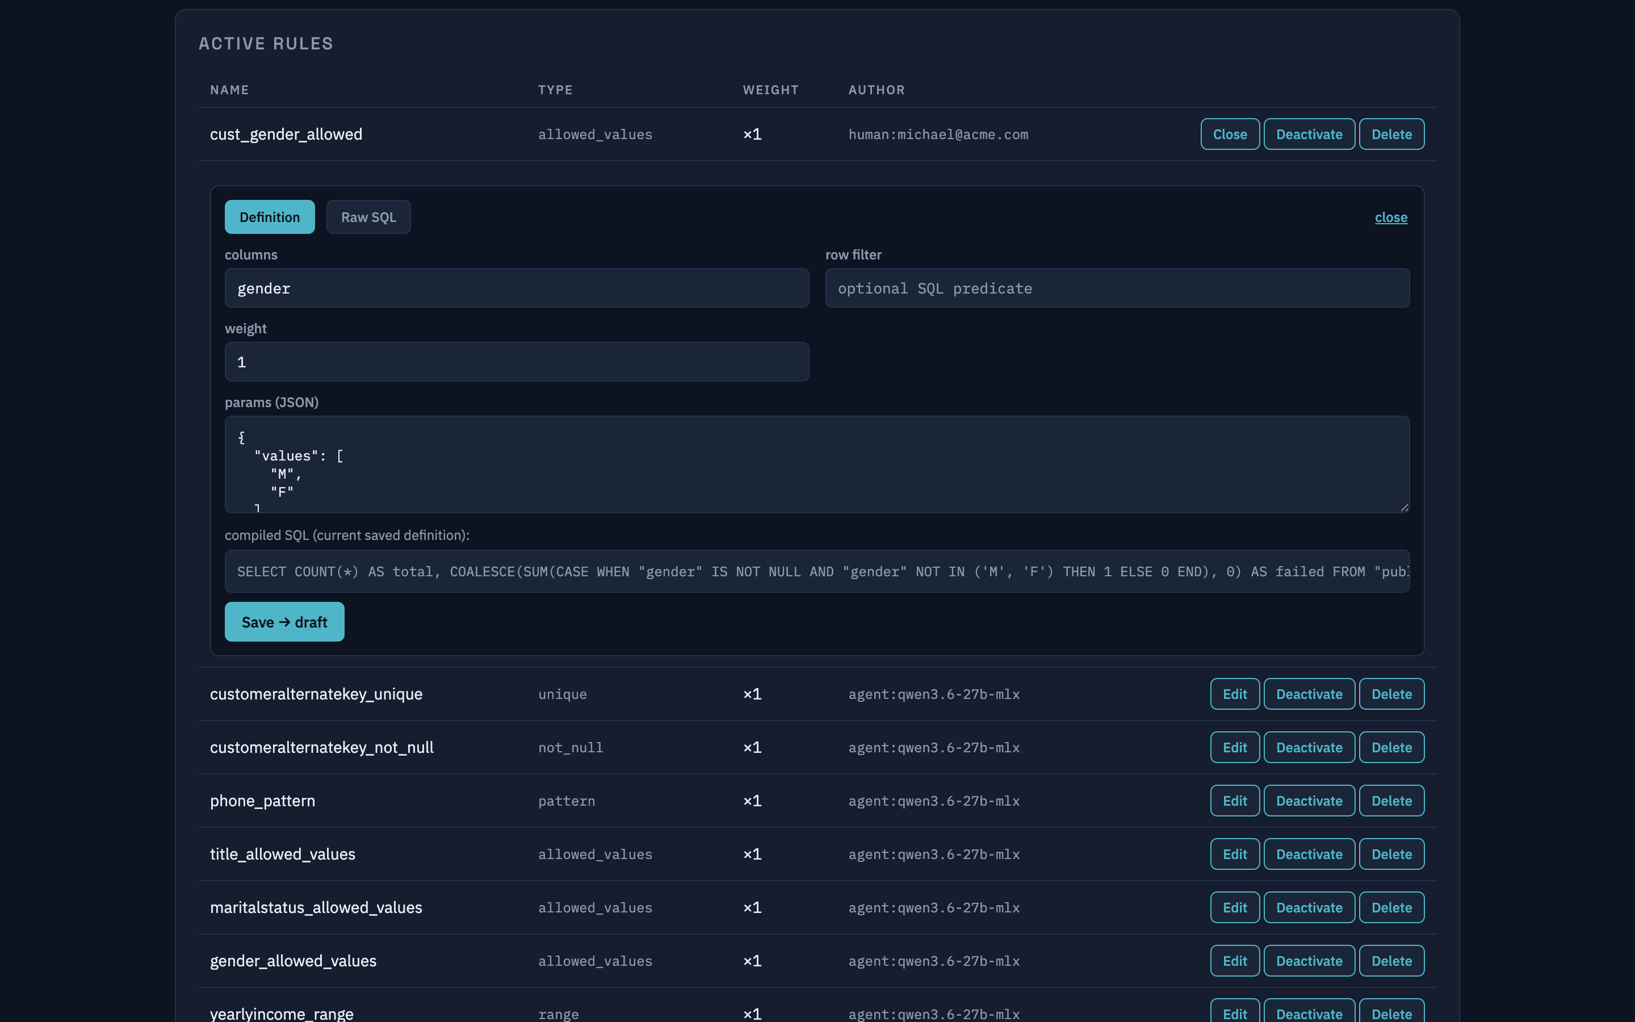Delete the maritalstatus_allowed_values rule
Image resolution: width=1635 pixels, height=1022 pixels.
click(x=1392, y=907)
